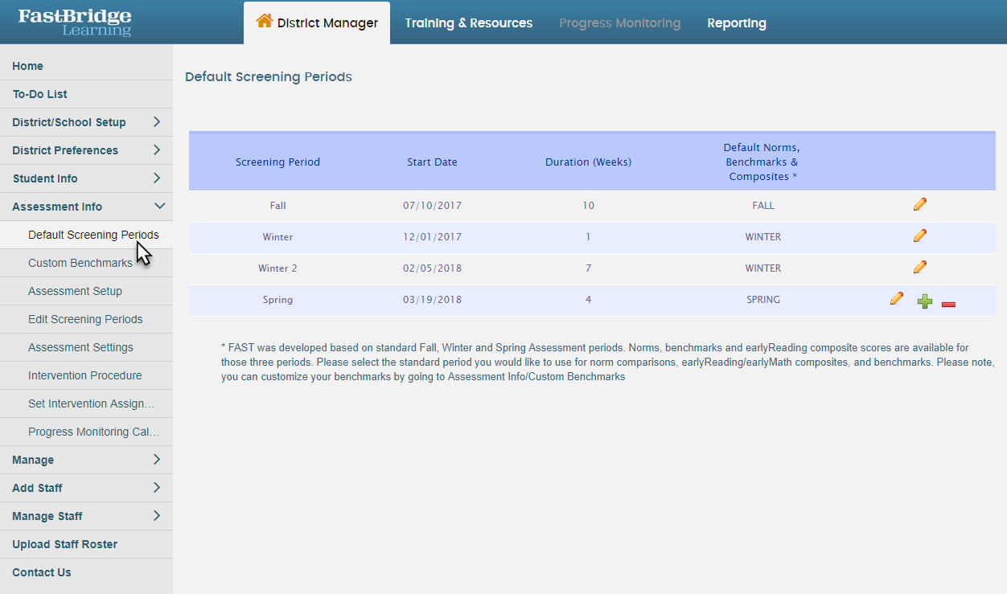The width and height of the screenshot is (1007, 594).
Task: Open the Progress Monitoring tab
Action: click(620, 23)
